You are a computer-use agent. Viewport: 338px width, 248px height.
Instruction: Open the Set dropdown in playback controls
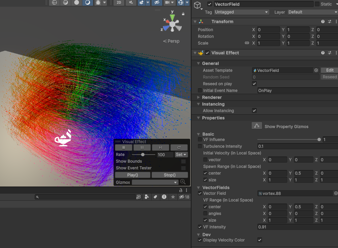[x=181, y=154]
